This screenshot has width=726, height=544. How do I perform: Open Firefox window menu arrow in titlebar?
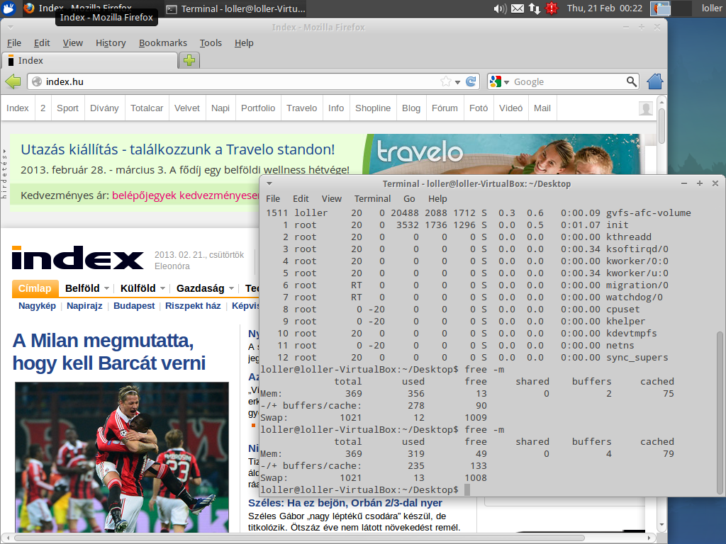point(10,28)
